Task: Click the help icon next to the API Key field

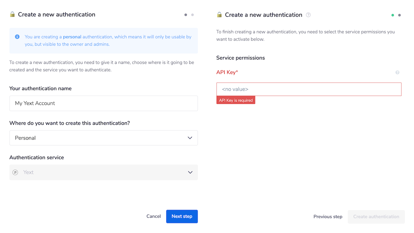Action: [397, 72]
